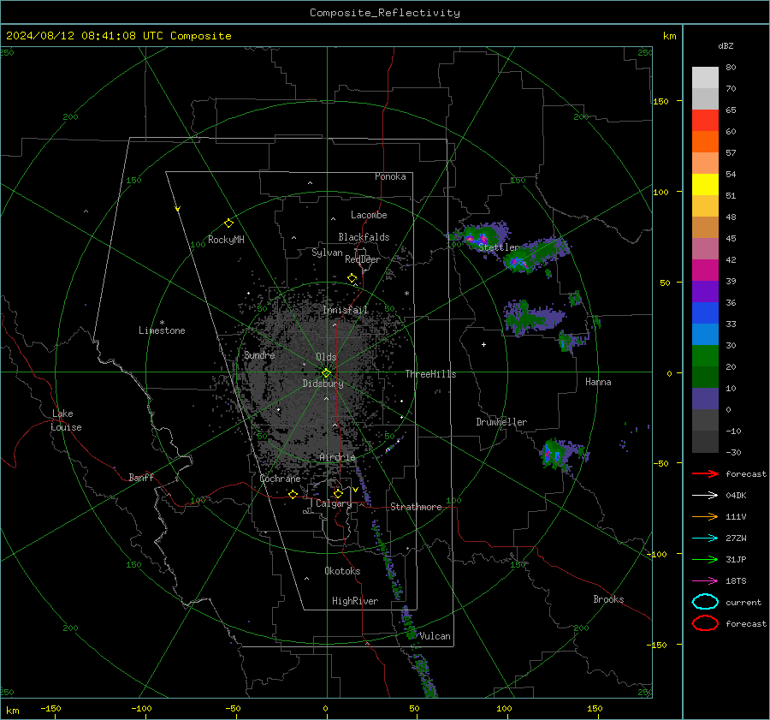
Task: Click the dBZ legend heading
Action: click(726, 45)
